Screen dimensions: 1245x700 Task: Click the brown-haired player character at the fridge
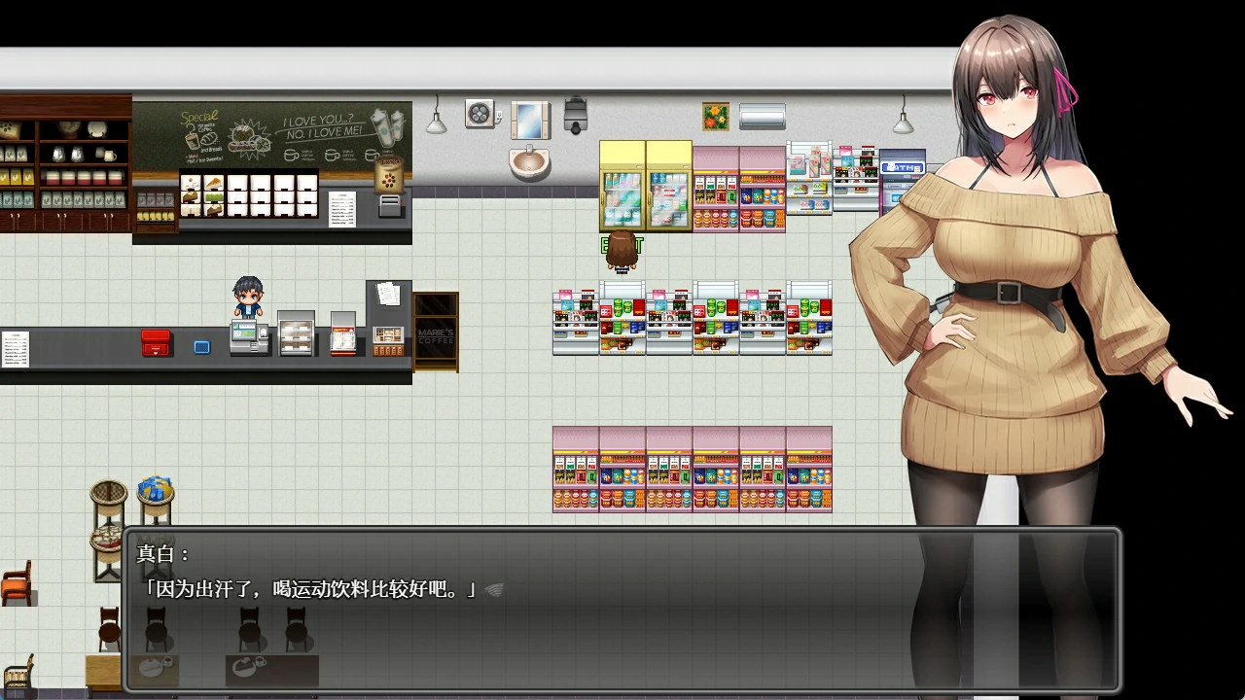[x=622, y=252]
